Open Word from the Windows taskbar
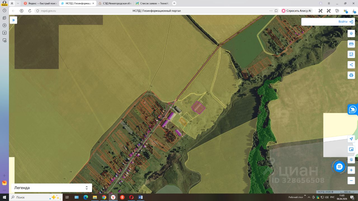This screenshot has width=358, height=201. click(x=140, y=197)
